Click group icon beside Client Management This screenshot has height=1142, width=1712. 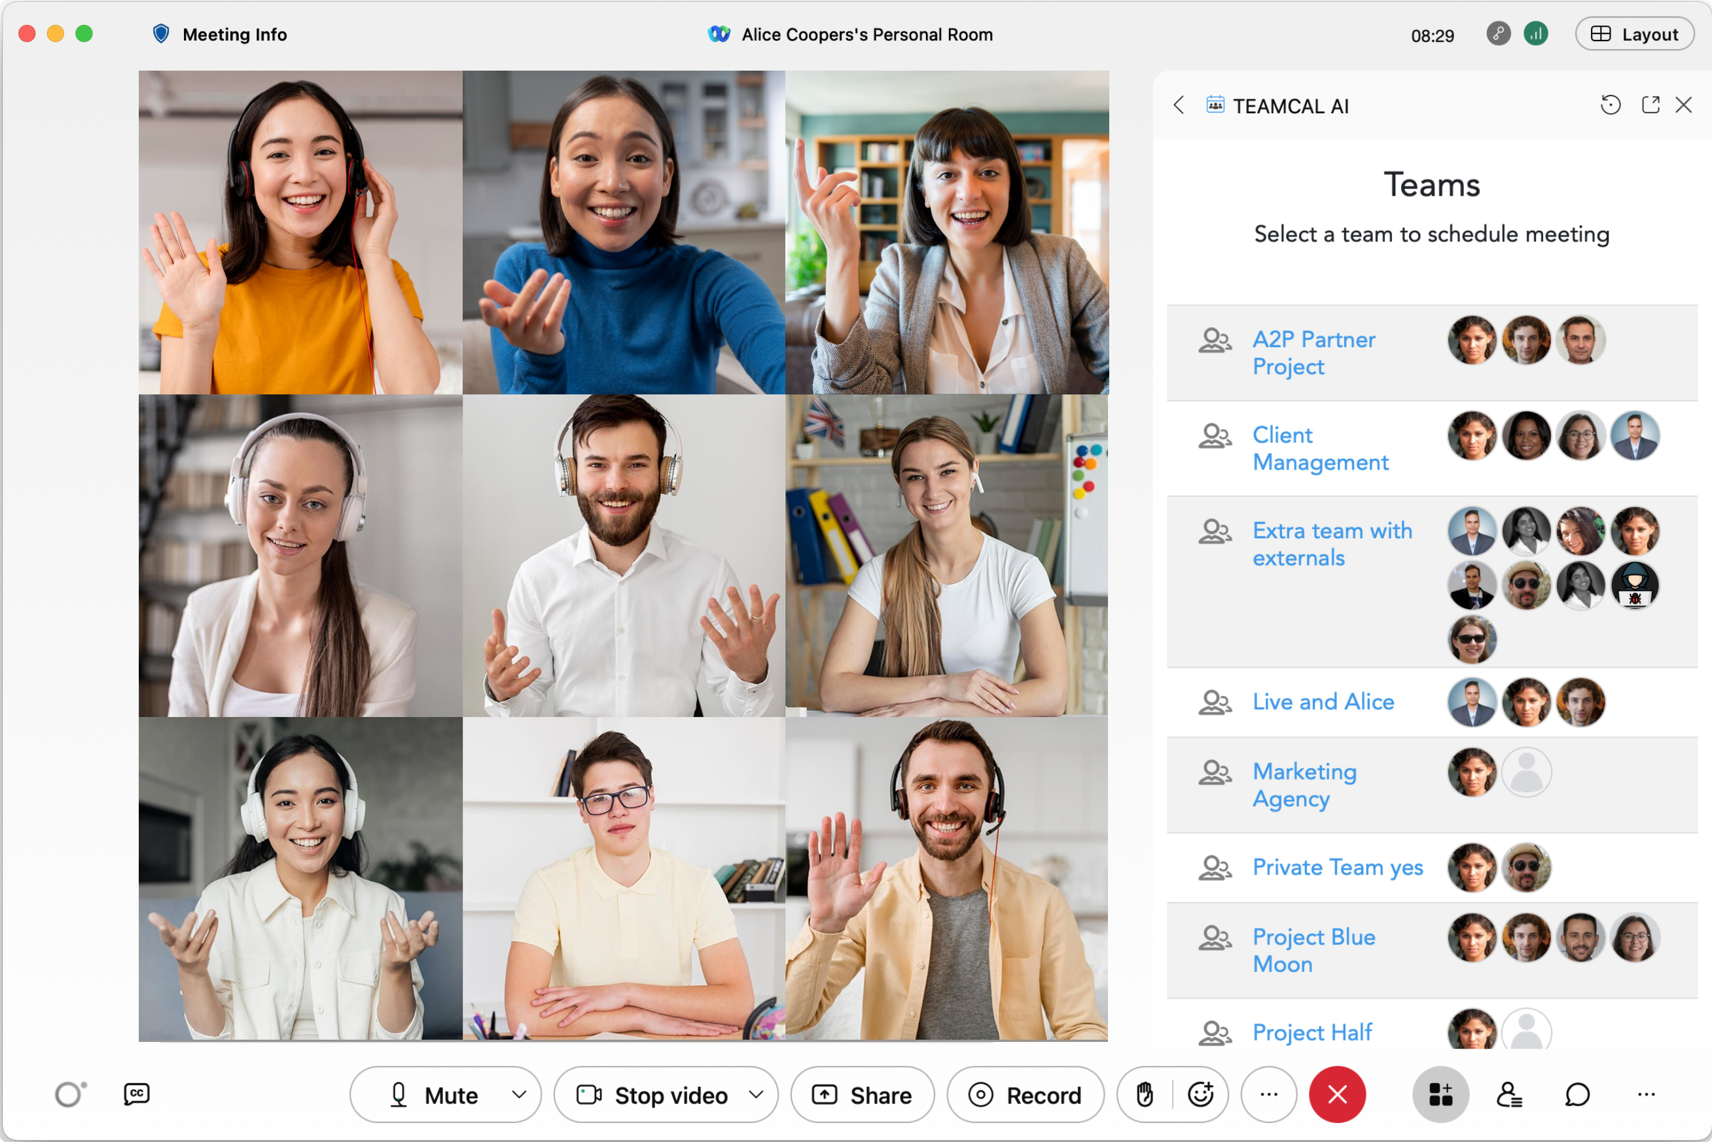click(x=1215, y=436)
